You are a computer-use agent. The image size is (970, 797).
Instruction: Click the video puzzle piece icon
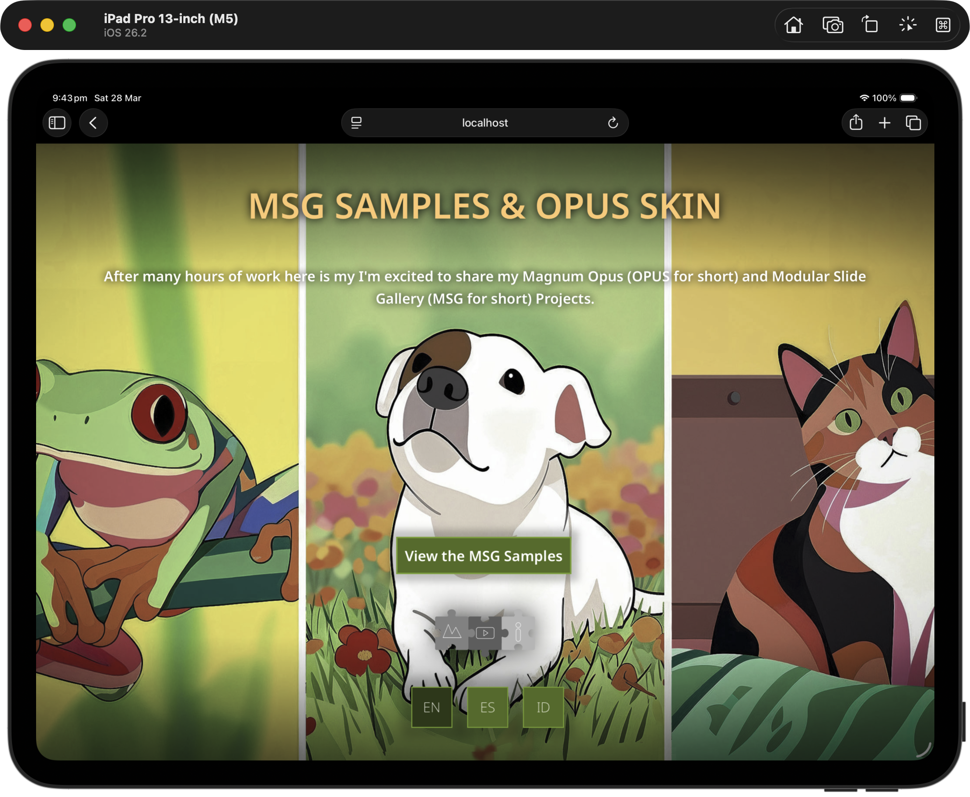[485, 633]
